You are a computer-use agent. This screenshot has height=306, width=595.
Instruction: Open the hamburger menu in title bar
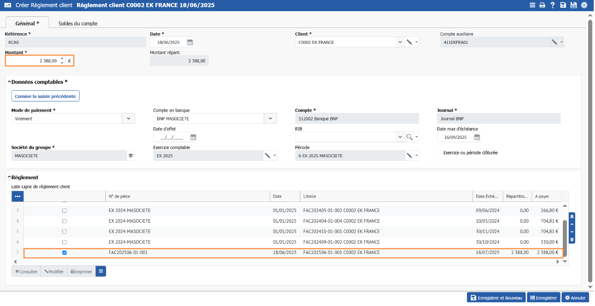click(x=532, y=5)
